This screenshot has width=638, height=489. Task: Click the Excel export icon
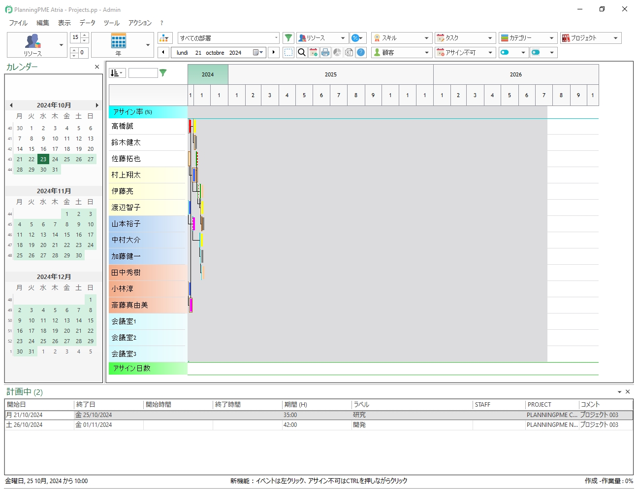349,52
